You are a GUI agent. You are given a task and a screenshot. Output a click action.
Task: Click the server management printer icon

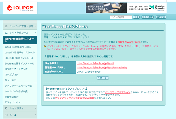(6, 26)
